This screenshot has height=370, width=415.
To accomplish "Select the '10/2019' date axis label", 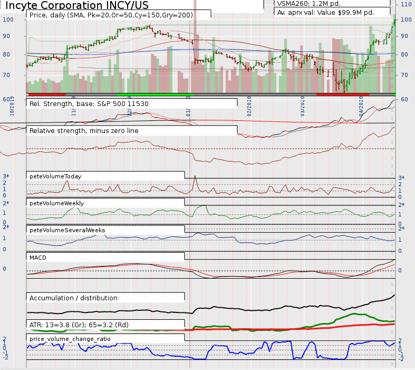I will pyautogui.click(x=12, y=106).
